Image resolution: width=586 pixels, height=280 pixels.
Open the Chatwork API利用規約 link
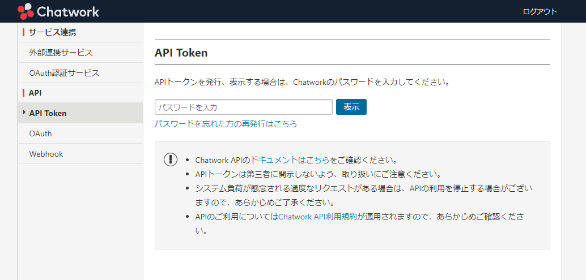click(x=318, y=217)
